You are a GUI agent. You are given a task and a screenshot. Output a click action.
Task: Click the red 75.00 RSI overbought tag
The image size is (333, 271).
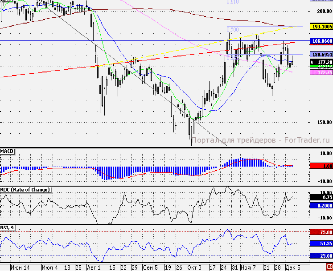click(x=321, y=232)
